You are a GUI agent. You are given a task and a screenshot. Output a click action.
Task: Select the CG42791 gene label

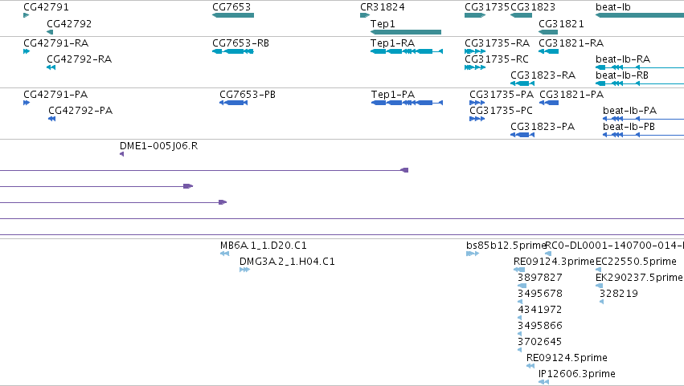pyautogui.click(x=46, y=7)
